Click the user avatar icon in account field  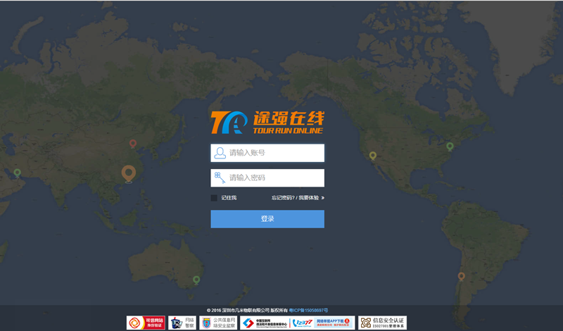pyautogui.click(x=220, y=153)
